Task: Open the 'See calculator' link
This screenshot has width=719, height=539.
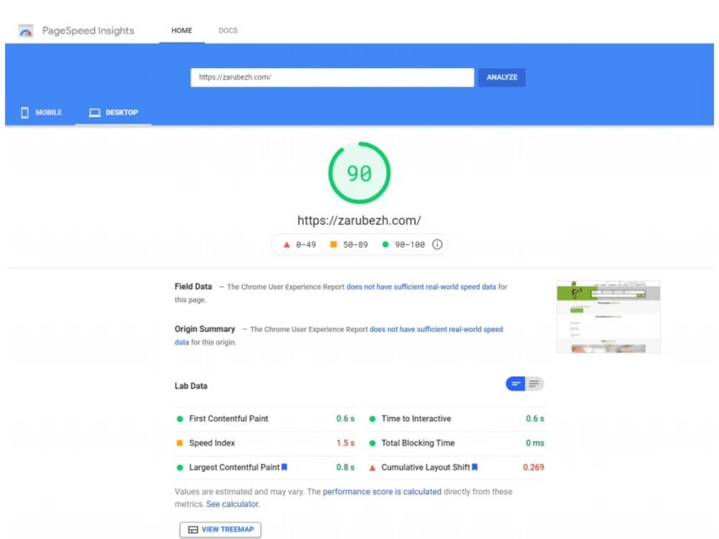Action: click(232, 505)
